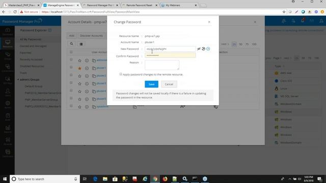Screen dimensions: 326x183
Task: Cancel the Change Password dialog
Action: (169, 84)
